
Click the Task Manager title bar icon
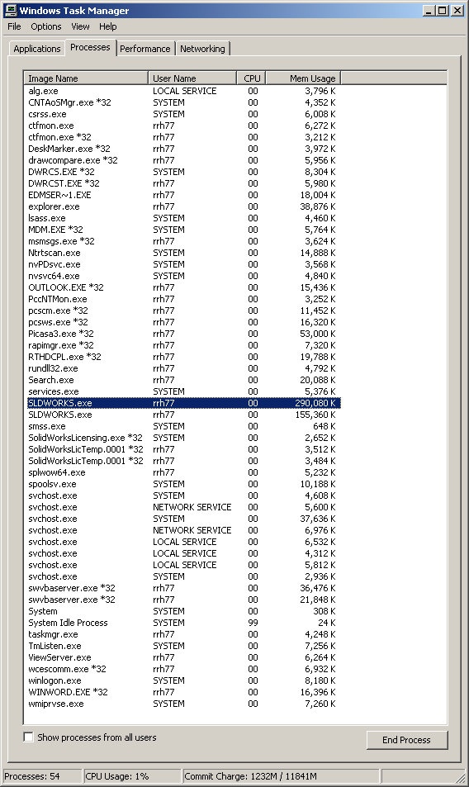point(11,10)
